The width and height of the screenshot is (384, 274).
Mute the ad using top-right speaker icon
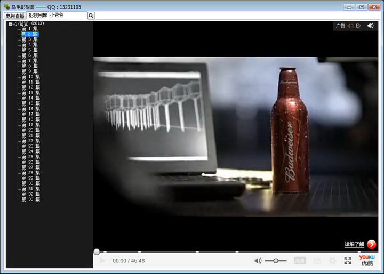tap(370, 26)
